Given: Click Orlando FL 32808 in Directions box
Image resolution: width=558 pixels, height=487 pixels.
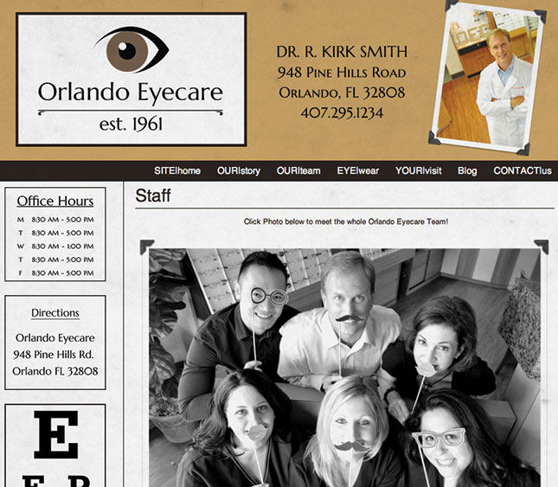Looking at the screenshot, I should tap(55, 371).
